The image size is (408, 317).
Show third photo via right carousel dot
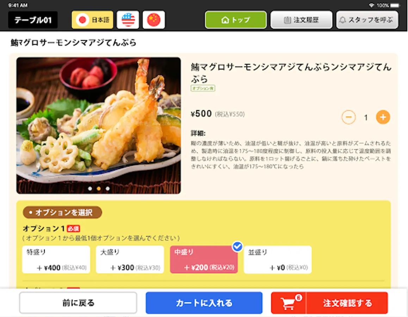108,188
